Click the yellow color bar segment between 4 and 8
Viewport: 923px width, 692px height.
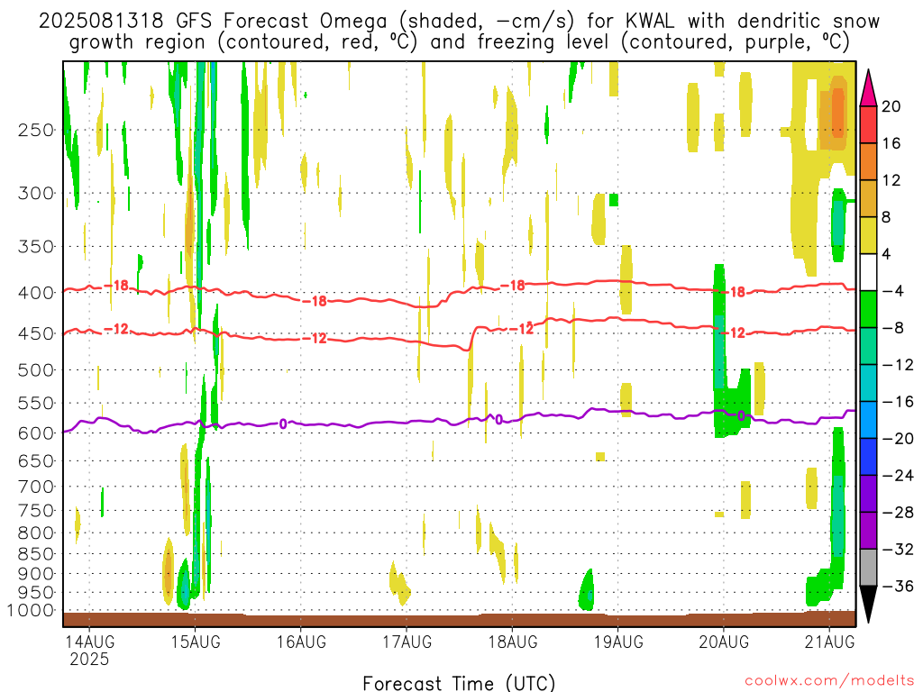click(868, 235)
